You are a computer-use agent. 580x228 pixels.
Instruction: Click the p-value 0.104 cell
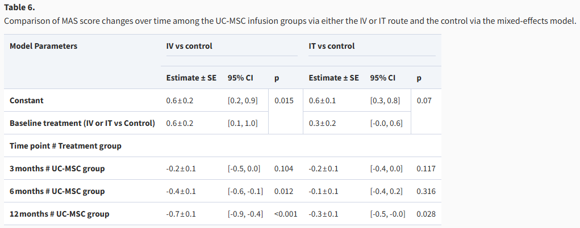(284, 168)
